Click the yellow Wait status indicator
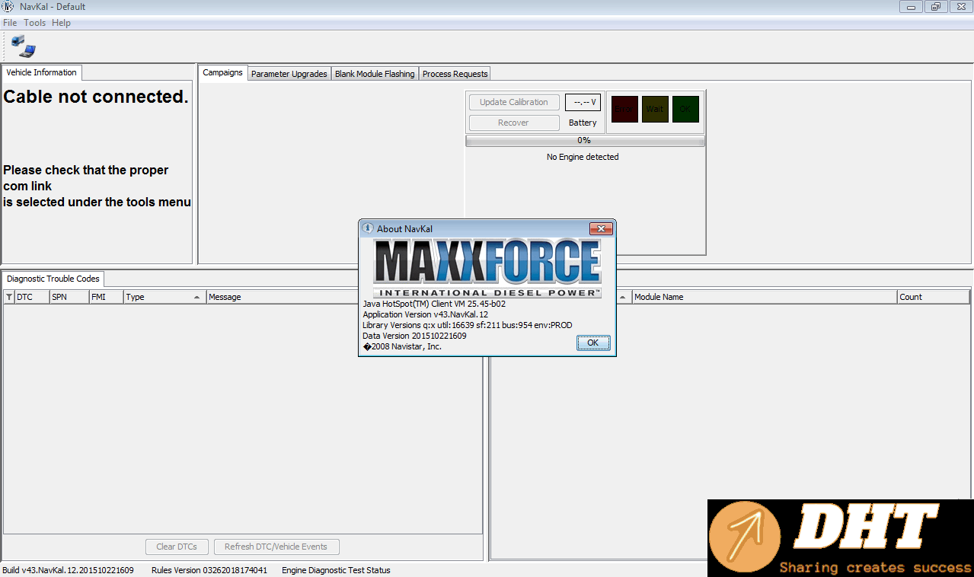This screenshot has width=974, height=577. point(655,109)
